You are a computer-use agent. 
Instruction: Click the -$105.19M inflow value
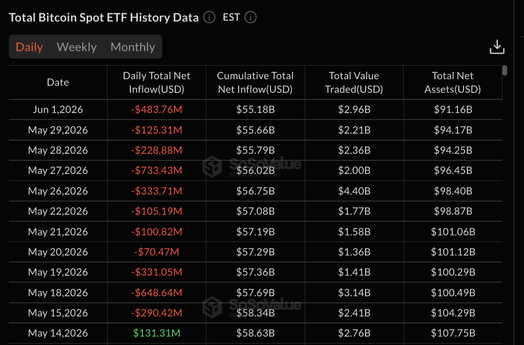coord(157,211)
